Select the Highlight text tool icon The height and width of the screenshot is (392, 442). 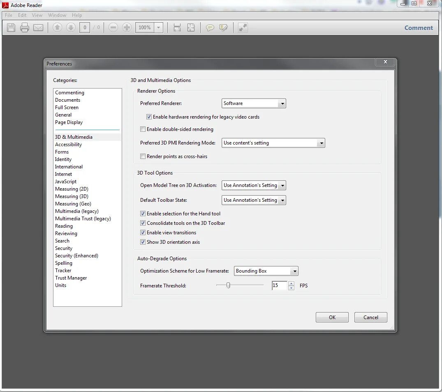click(x=224, y=28)
